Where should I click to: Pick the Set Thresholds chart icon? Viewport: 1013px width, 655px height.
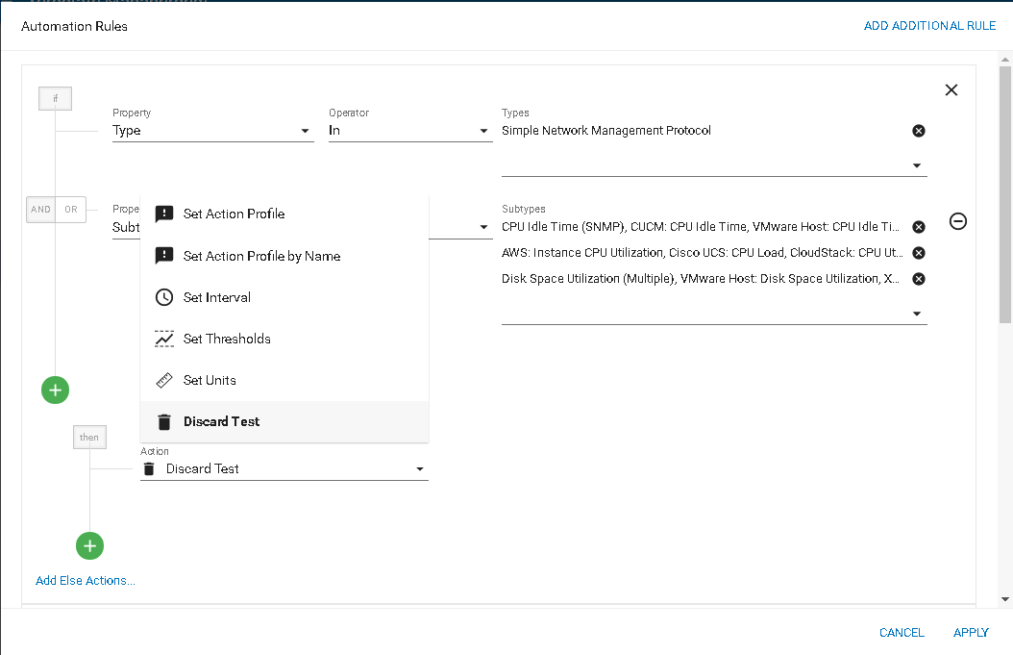(x=164, y=339)
